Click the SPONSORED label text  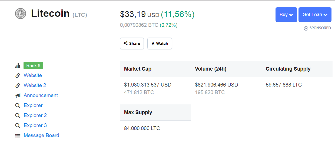320,28
